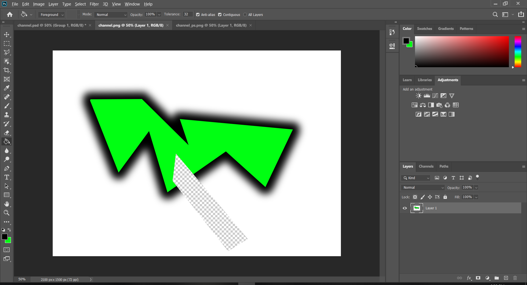527x285 pixels.
Task: Open the Filter menu
Action: (94, 4)
